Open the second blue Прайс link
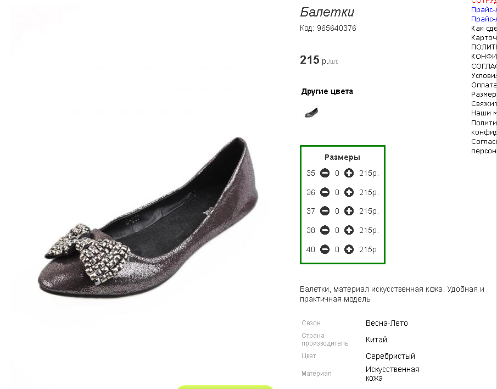Screen dimensions: 497x389 (x=483, y=19)
